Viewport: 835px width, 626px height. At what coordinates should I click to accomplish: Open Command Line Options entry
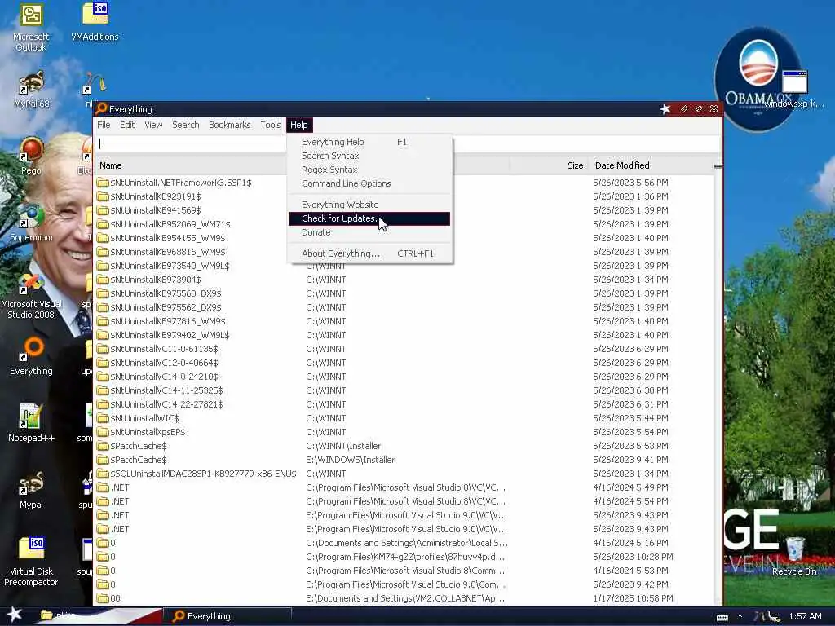pyautogui.click(x=369, y=183)
